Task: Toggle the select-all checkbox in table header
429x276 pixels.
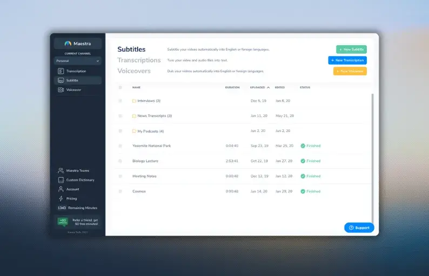Action: [120, 87]
